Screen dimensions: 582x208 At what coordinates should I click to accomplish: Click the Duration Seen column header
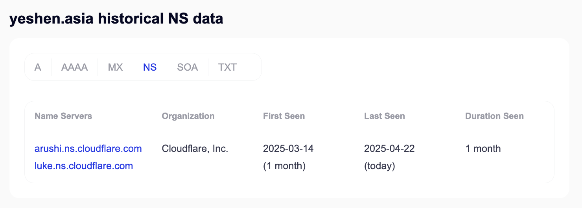(x=495, y=116)
